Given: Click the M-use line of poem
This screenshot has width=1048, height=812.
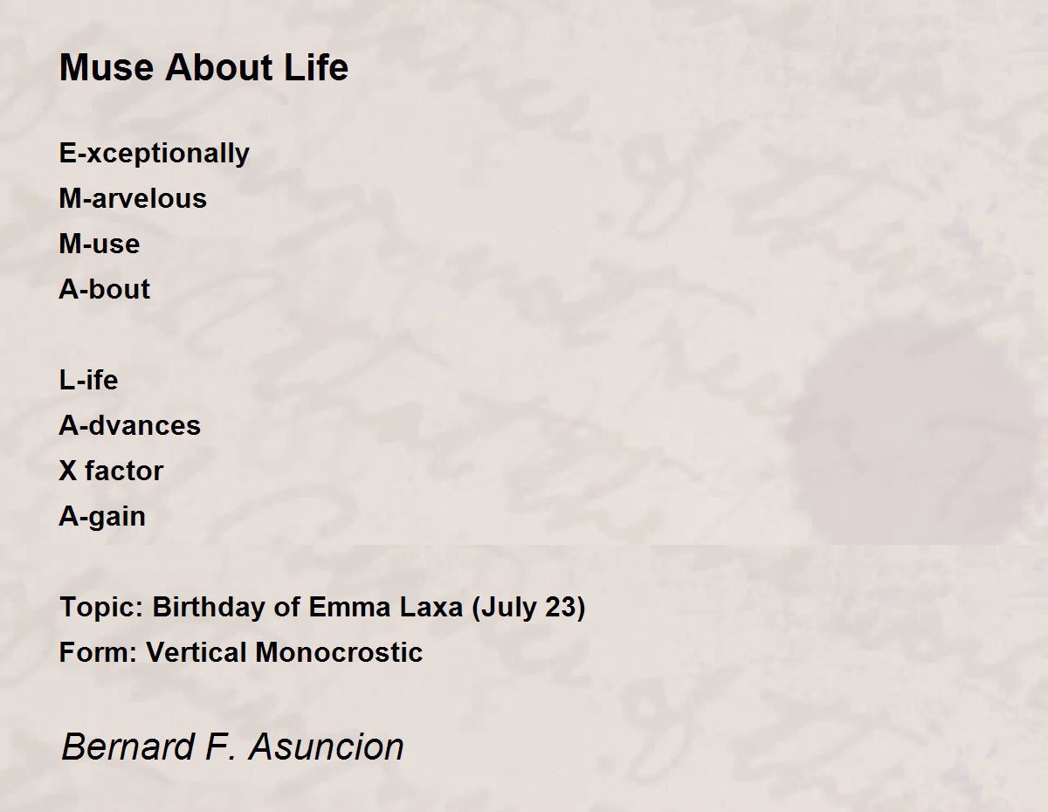Looking at the screenshot, I should click(x=100, y=244).
